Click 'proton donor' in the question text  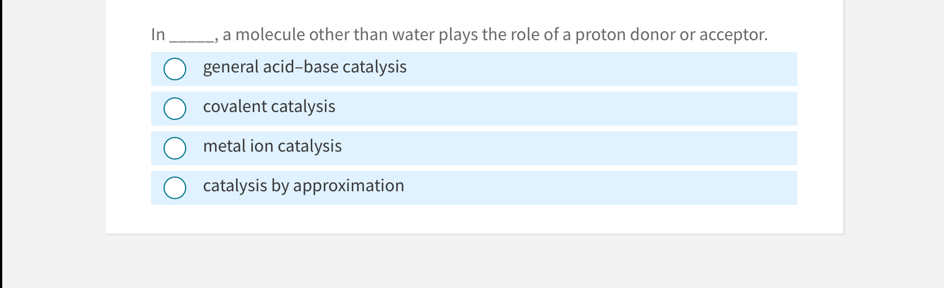[x=625, y=35]
